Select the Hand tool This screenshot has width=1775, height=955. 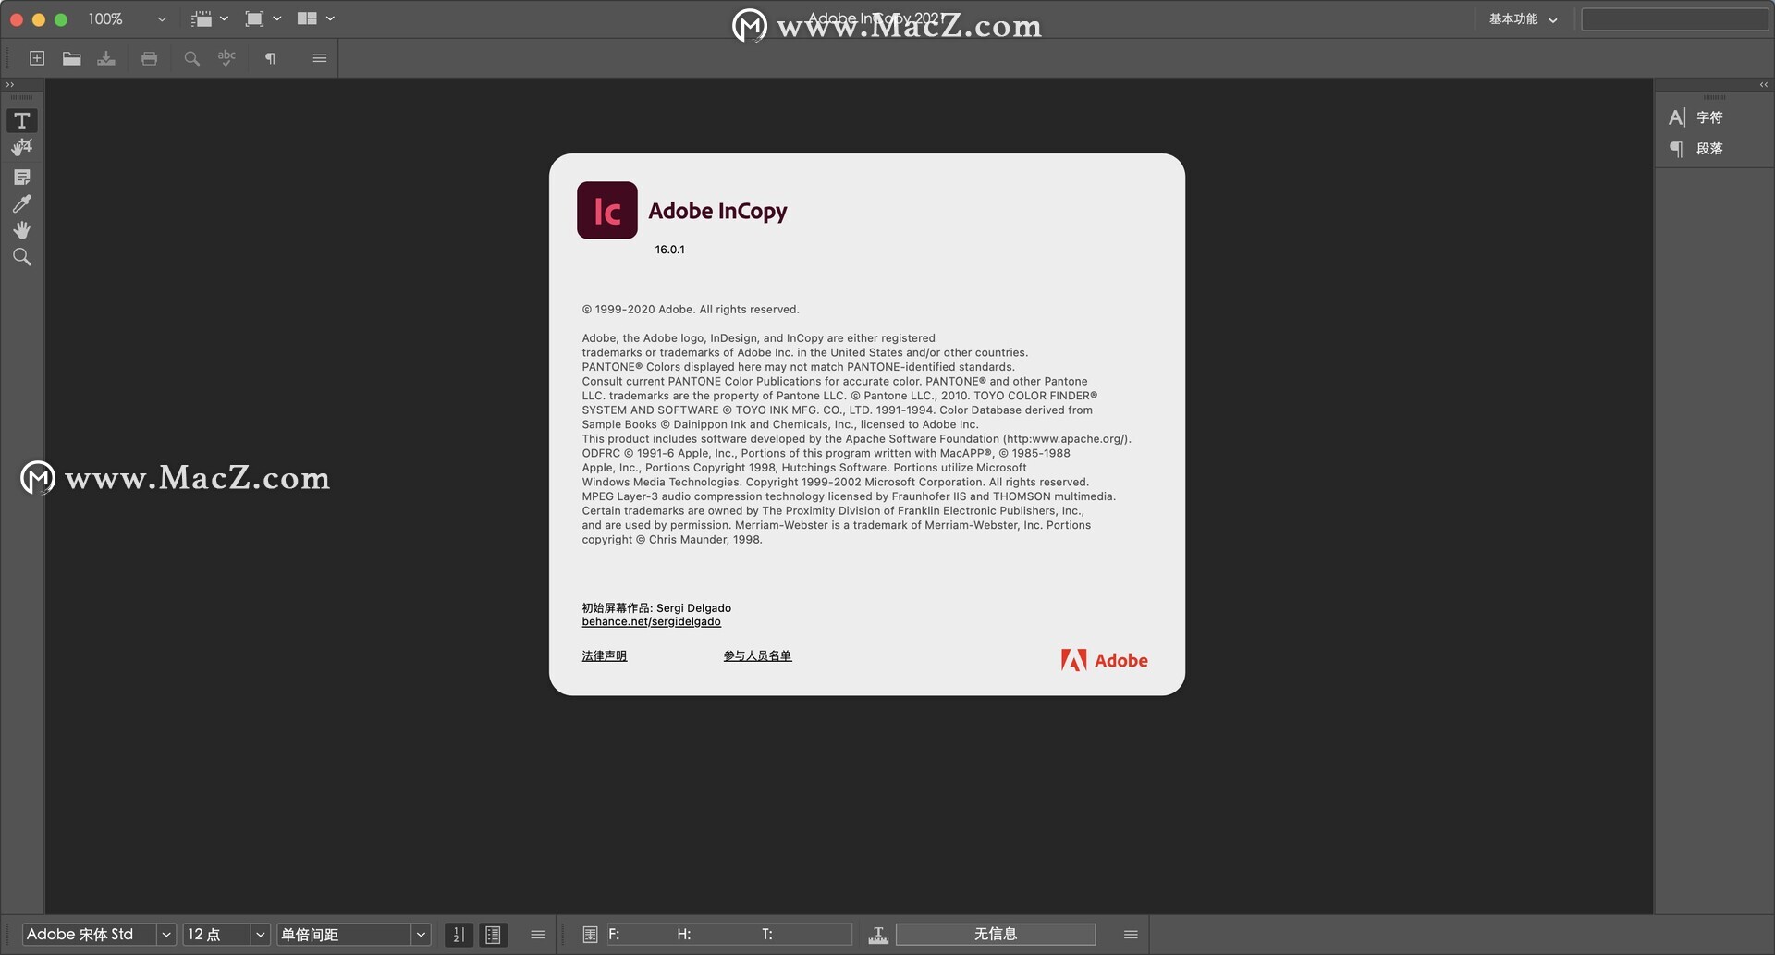22,229
